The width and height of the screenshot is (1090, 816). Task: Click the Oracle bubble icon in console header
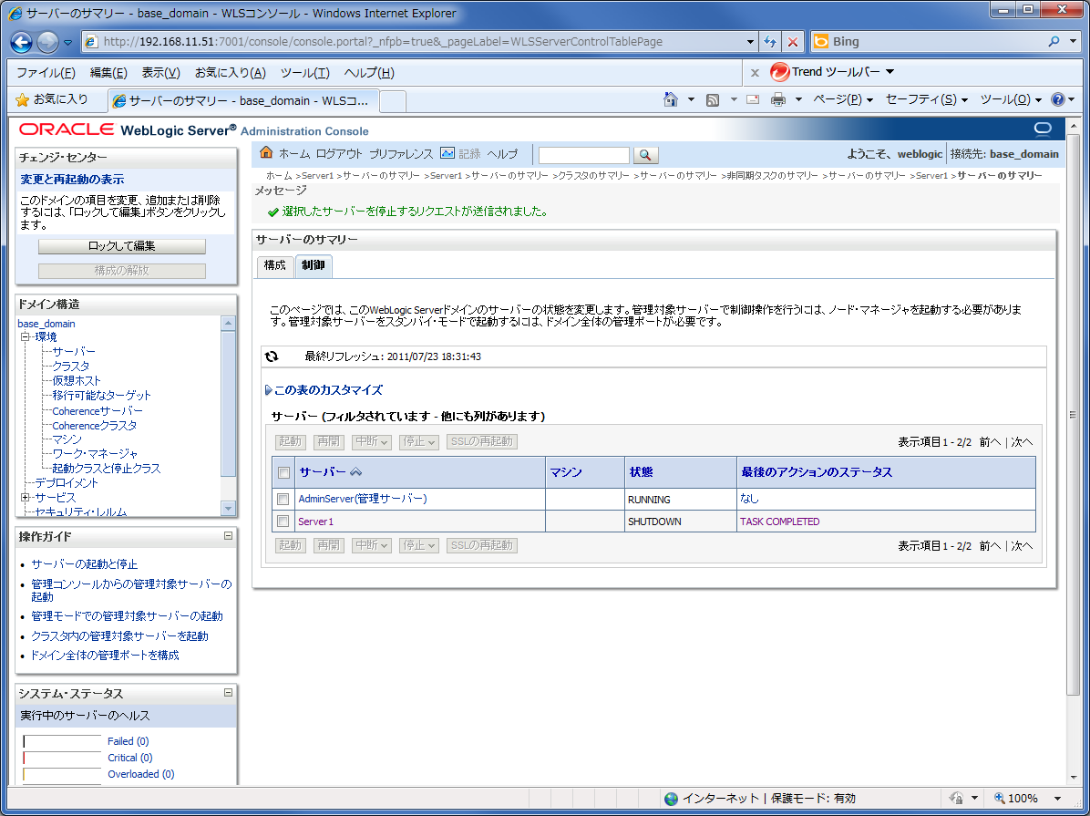1043,129
